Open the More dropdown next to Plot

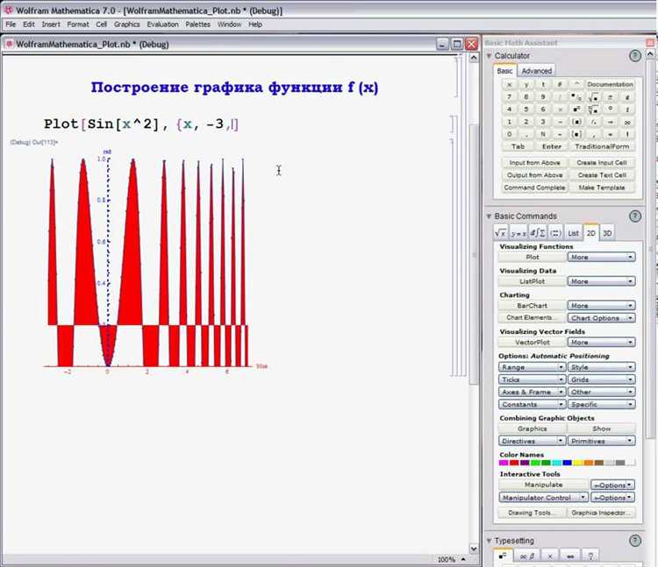601,257
